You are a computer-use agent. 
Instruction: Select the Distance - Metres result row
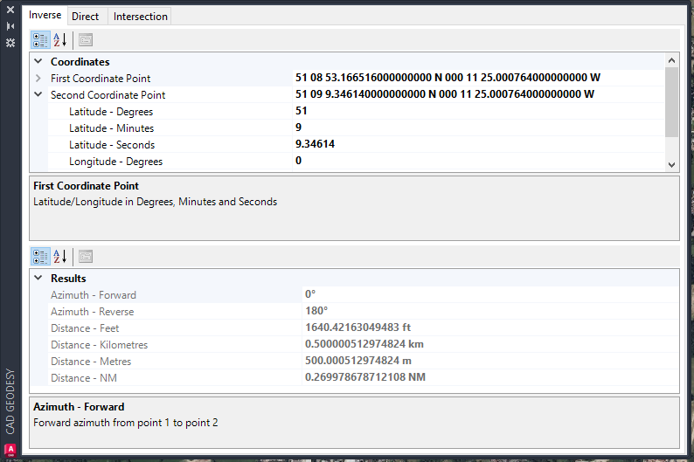click(x=91, y=362)
